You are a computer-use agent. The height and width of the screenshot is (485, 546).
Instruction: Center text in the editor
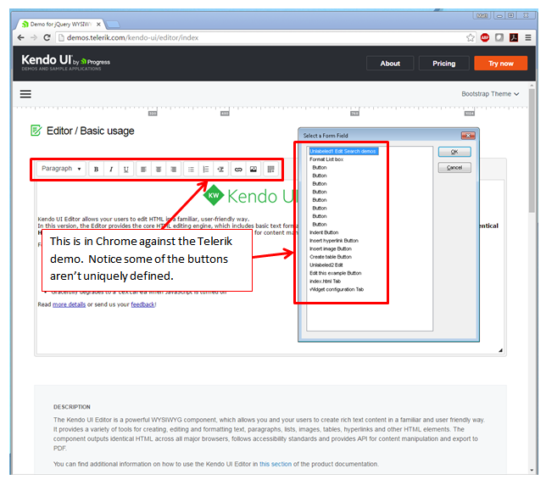pyautogui.click(x=159, y=170)
